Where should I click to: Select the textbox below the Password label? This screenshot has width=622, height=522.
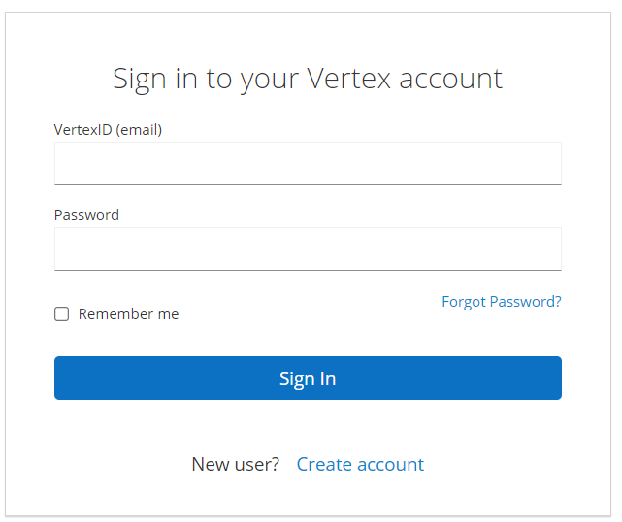308,248
